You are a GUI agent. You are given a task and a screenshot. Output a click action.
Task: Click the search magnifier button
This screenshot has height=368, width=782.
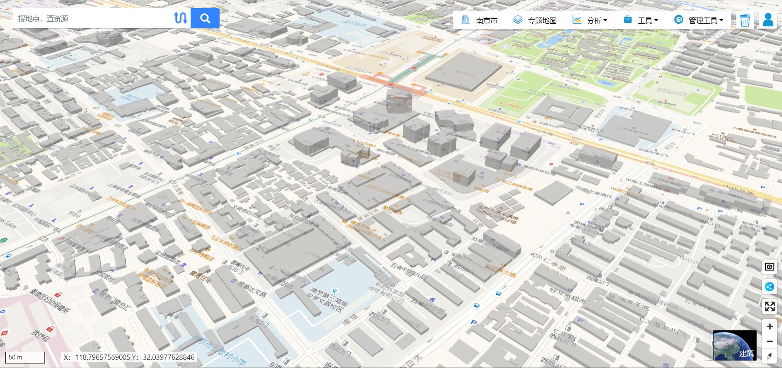pyautogui.click(x=205, y=18)
